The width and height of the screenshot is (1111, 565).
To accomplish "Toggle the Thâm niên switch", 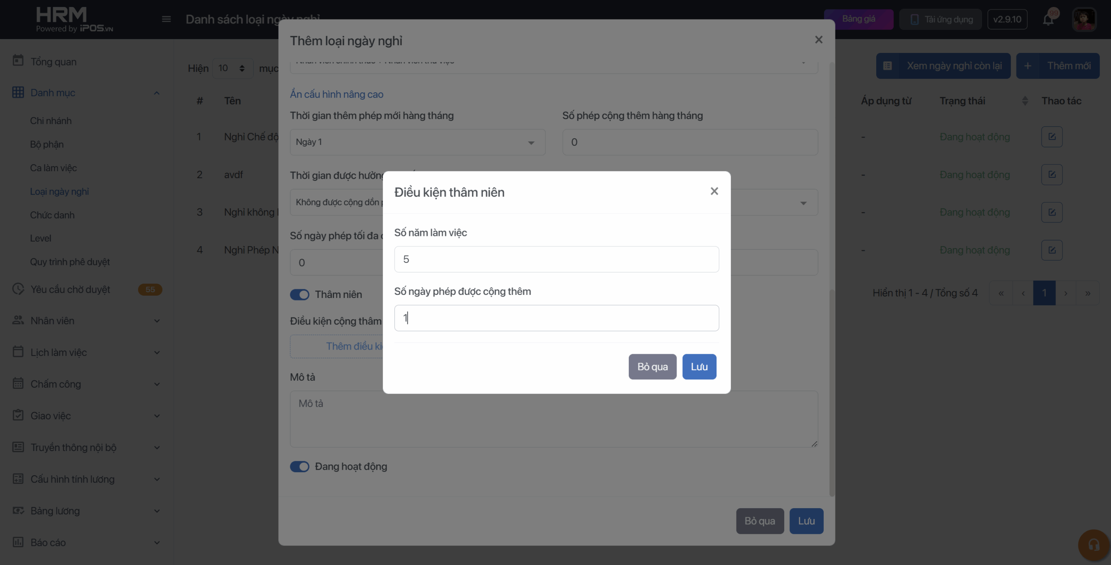I will (x=299, y=295).
